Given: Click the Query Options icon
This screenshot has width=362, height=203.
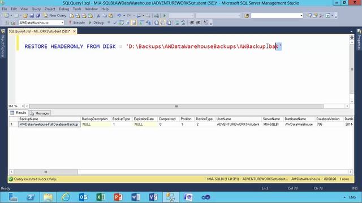Looking at the screenshot, I should point(127,23).
